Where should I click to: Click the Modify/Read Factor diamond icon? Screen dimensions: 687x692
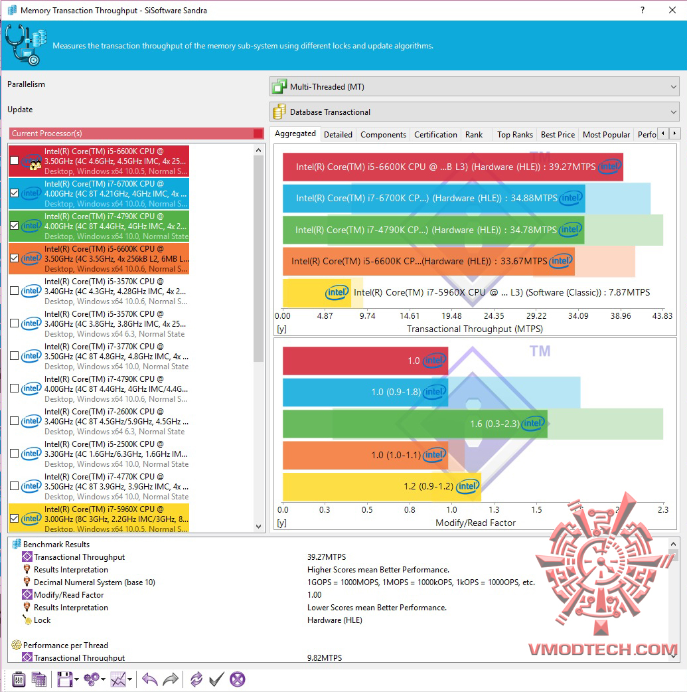(x=27, y=595)
